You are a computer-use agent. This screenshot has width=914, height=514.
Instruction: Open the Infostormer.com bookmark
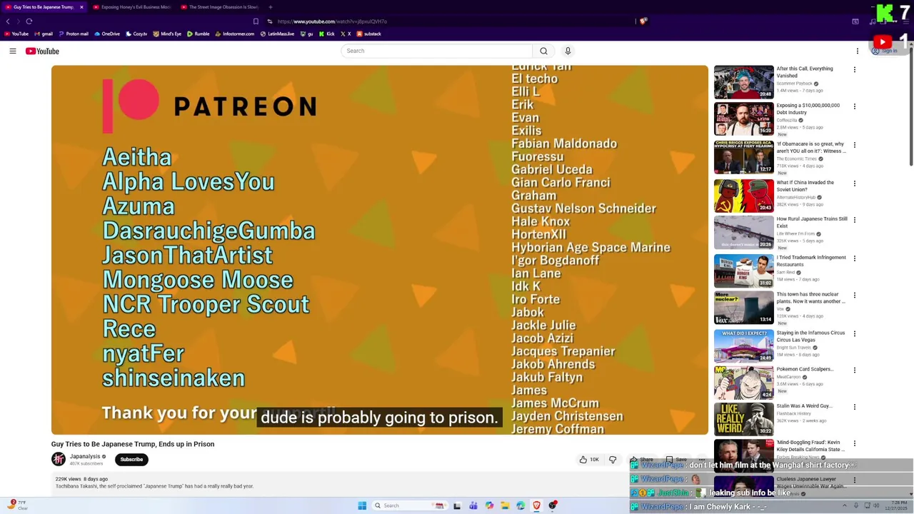[234, 34]
